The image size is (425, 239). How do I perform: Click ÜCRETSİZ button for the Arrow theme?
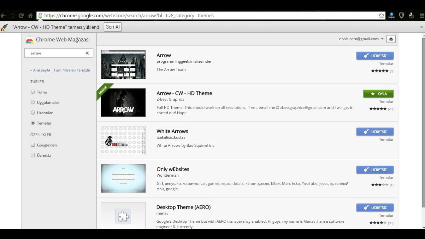coord(375,56)
